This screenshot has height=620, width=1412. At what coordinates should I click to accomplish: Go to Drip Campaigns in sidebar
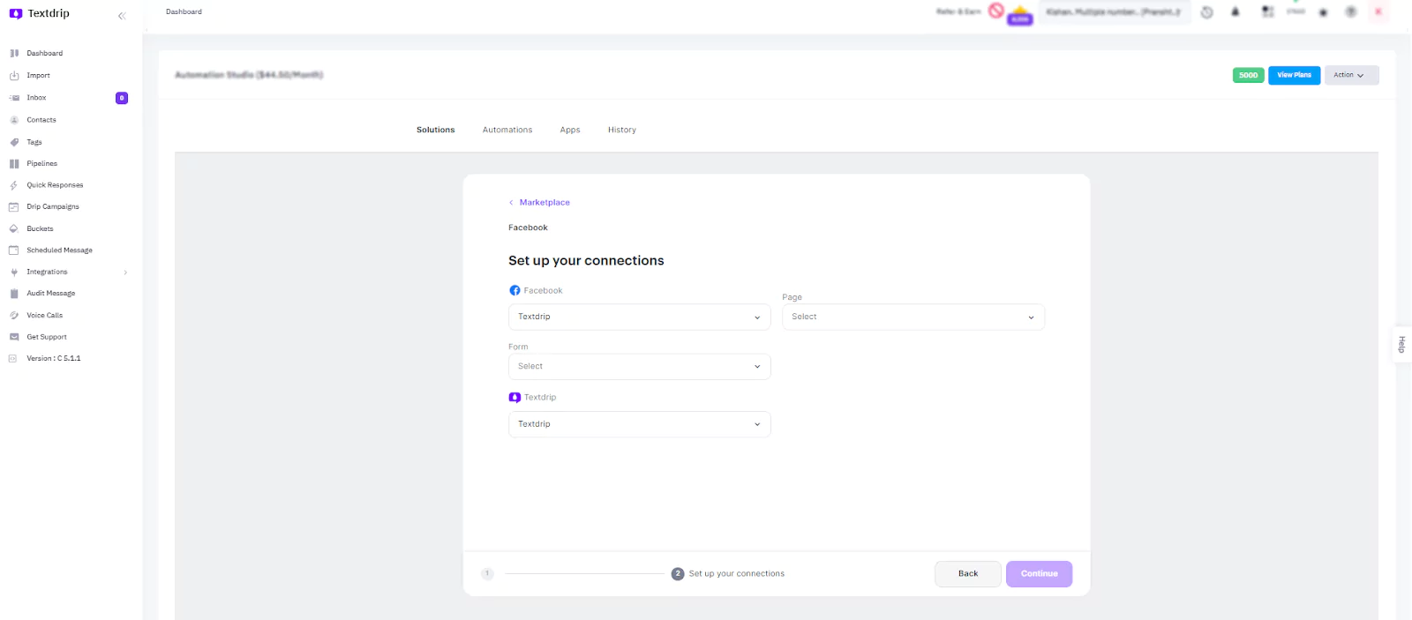point(52,206)
